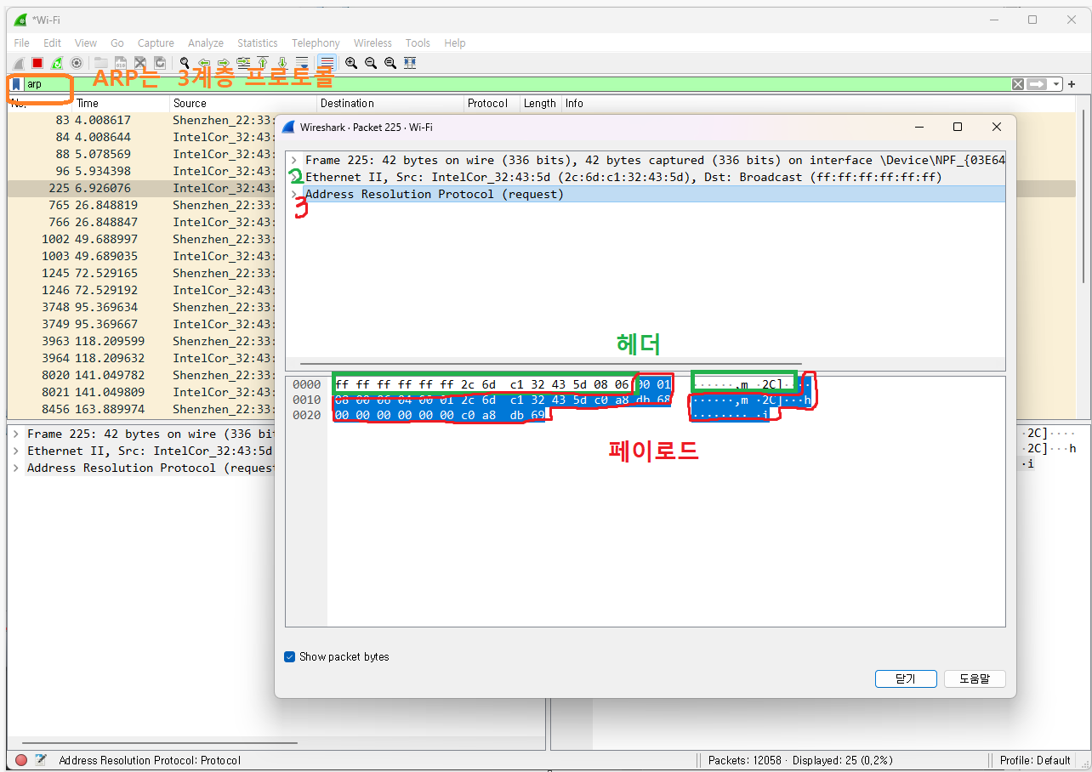Sort by the Length column header
The image size is (1092, 772).
[x=540, y=103]
